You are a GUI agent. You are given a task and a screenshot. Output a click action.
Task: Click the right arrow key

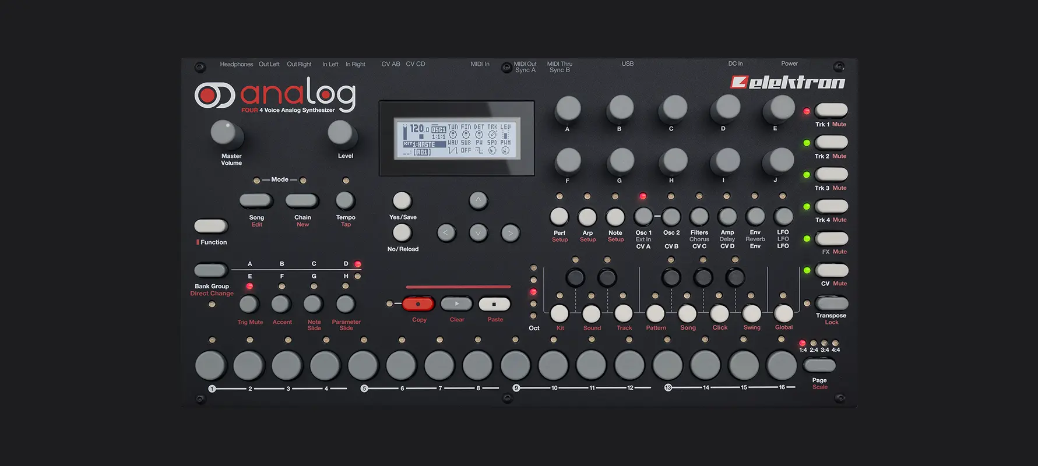pyautogui.click(x=510, y=233)
